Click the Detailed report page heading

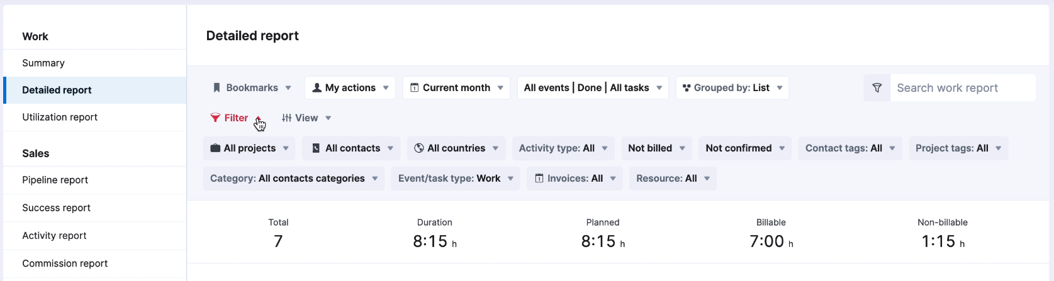click(252, 36)
